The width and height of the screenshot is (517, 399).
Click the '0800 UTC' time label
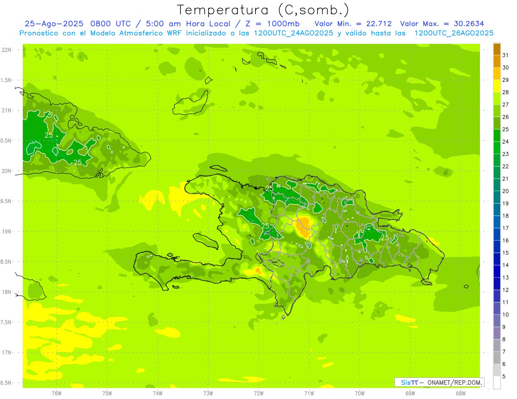click(112, 24)
